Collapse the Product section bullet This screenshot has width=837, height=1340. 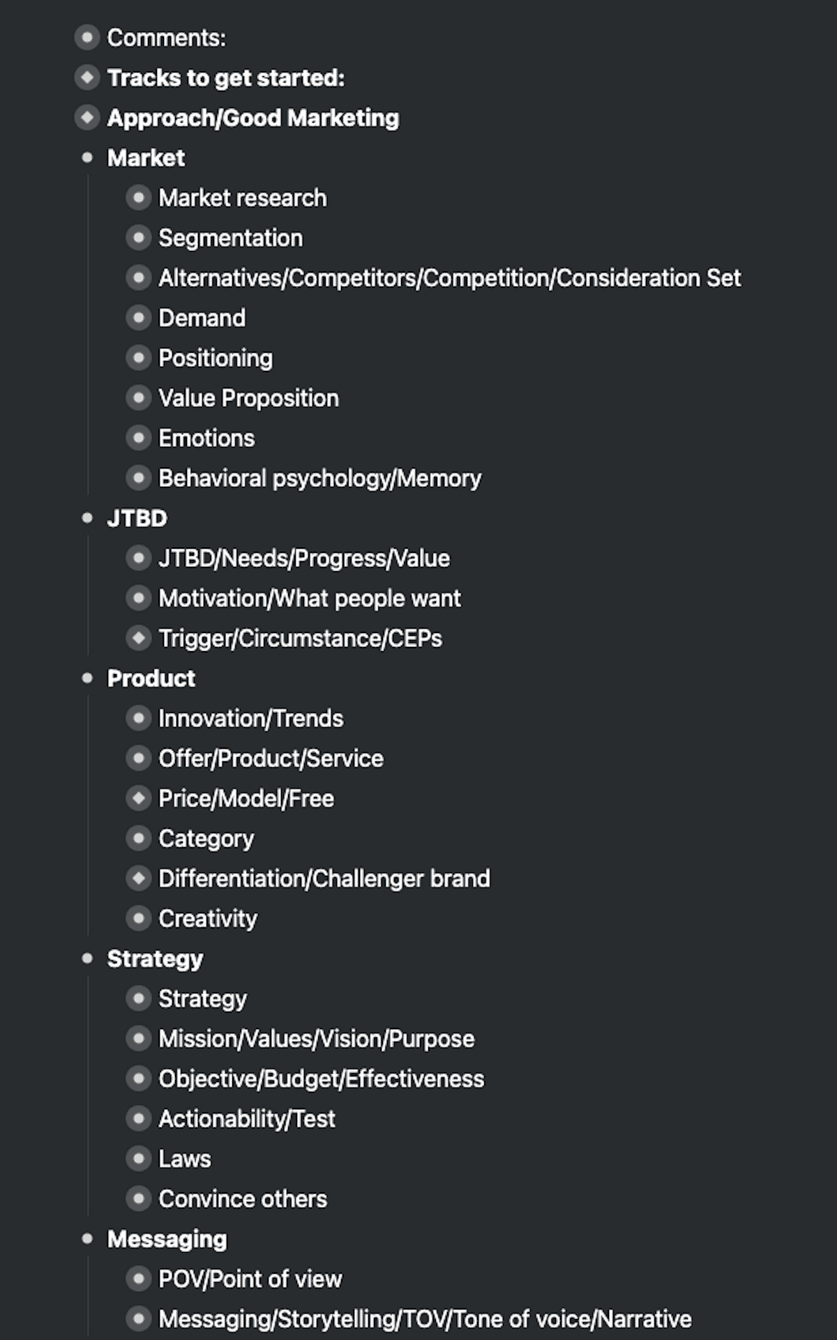pos(87,678)
